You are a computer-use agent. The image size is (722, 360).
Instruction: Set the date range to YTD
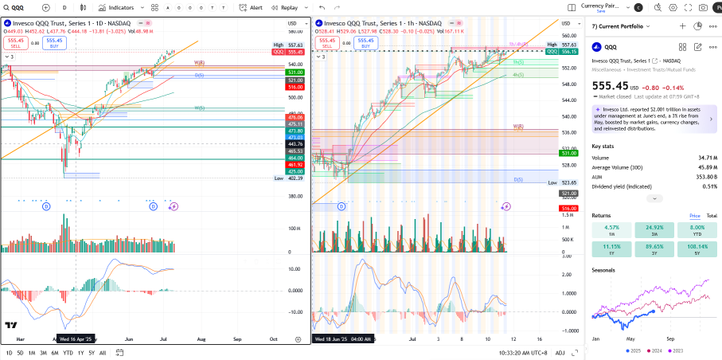[x=68, y=353]
